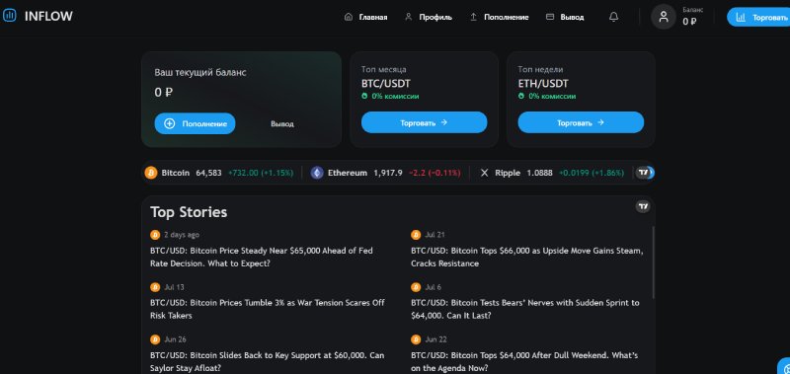The width and height of the screenshot is (790, 374).
Task: Open Профиль menu item
Action: point(429,17)
